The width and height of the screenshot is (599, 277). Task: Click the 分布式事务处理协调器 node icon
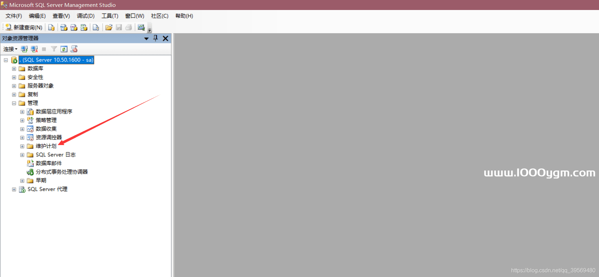click(30, 172)
